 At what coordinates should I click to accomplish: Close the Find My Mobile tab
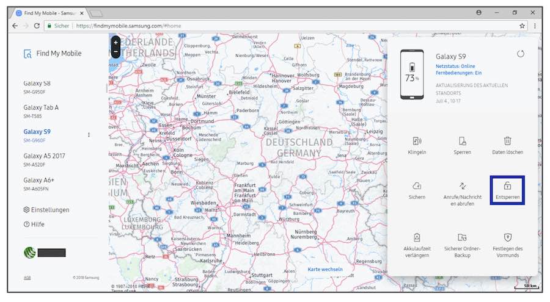[x=82, y=13]
